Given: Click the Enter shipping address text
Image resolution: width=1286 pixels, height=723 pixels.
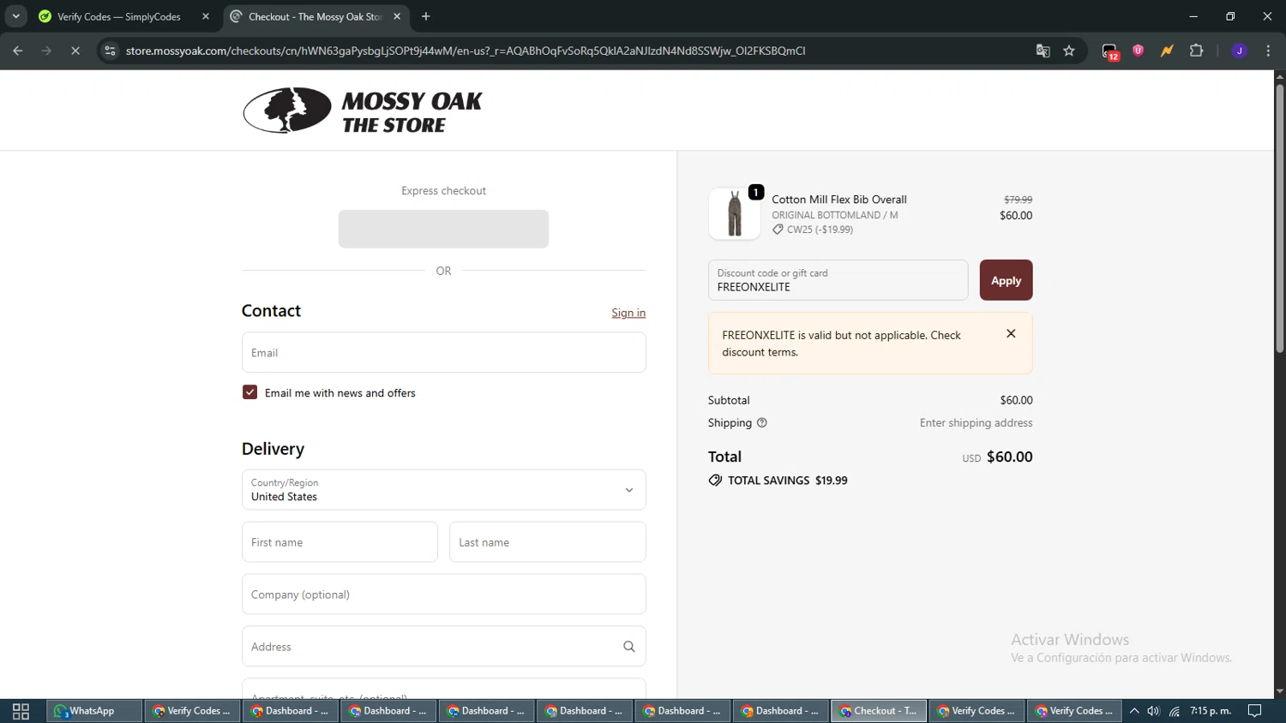Looking at the screenshot, I should (x=976, y=423).
